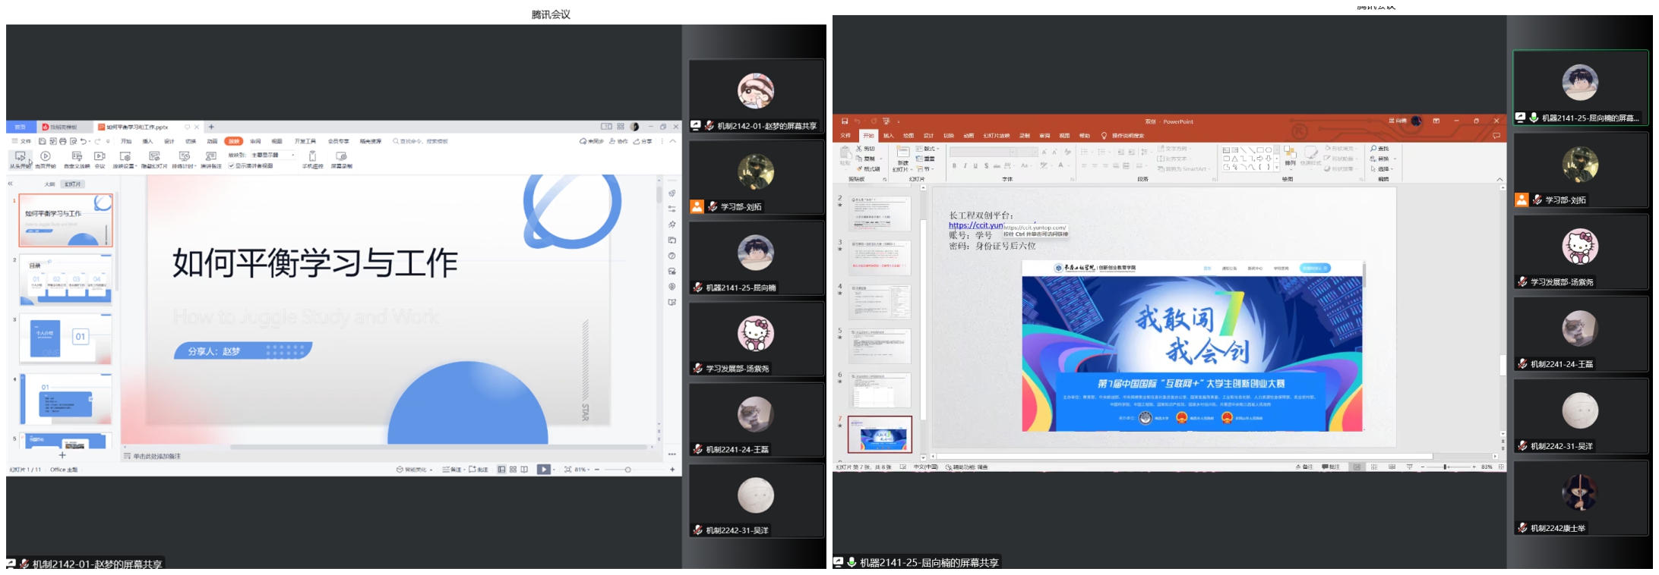This screenshot has width=1659, height=575.
Task: Switch to the 插入 tab in PowerPoint
Action: pos(888,136)
